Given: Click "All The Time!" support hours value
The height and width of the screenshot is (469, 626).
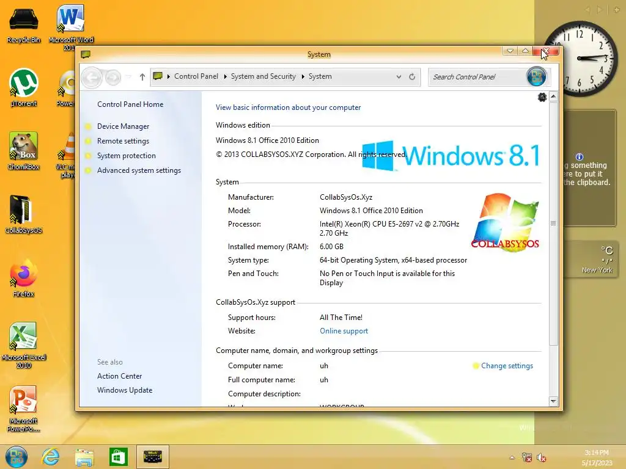Looking at the screenshot, I should [341, 318].
